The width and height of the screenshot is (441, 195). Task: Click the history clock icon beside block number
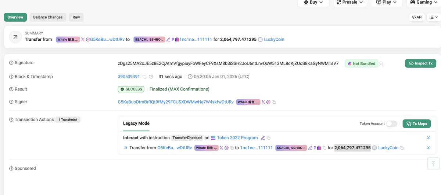pos(151,77)
